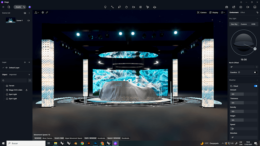Enable the Caustics toggle
260x146 pixels.
pos(255,72)
